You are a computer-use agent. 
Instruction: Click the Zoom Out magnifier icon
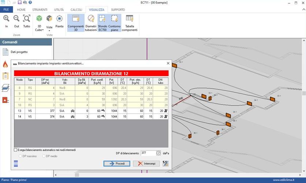pyautogui.click(x=16, y=19)
